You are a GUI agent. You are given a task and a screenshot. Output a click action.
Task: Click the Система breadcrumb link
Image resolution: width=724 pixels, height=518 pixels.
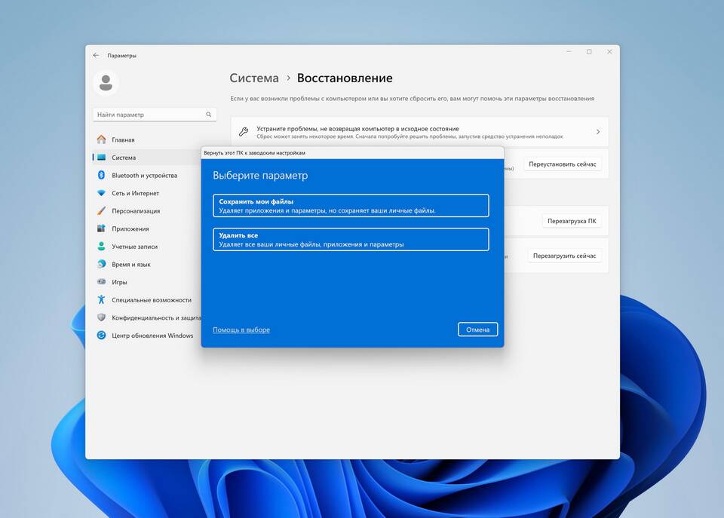[x=254, y=78]
